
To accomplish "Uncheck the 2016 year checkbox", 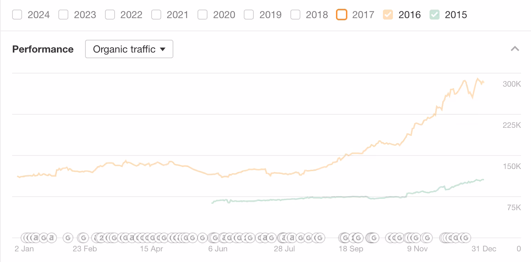I will click(388, 15).
